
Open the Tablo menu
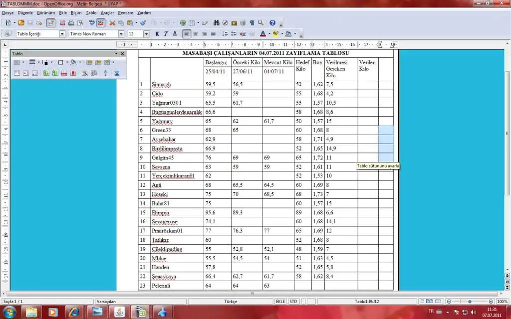pyautogui.click(x=91, y=12)
